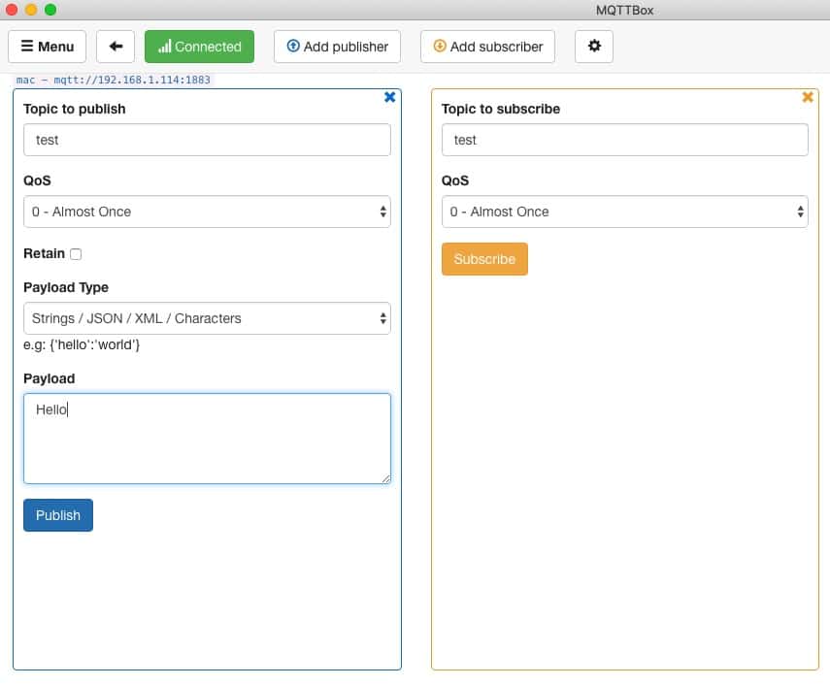
Task: Click the Payload Type label
Action: (x=66, y=287)
